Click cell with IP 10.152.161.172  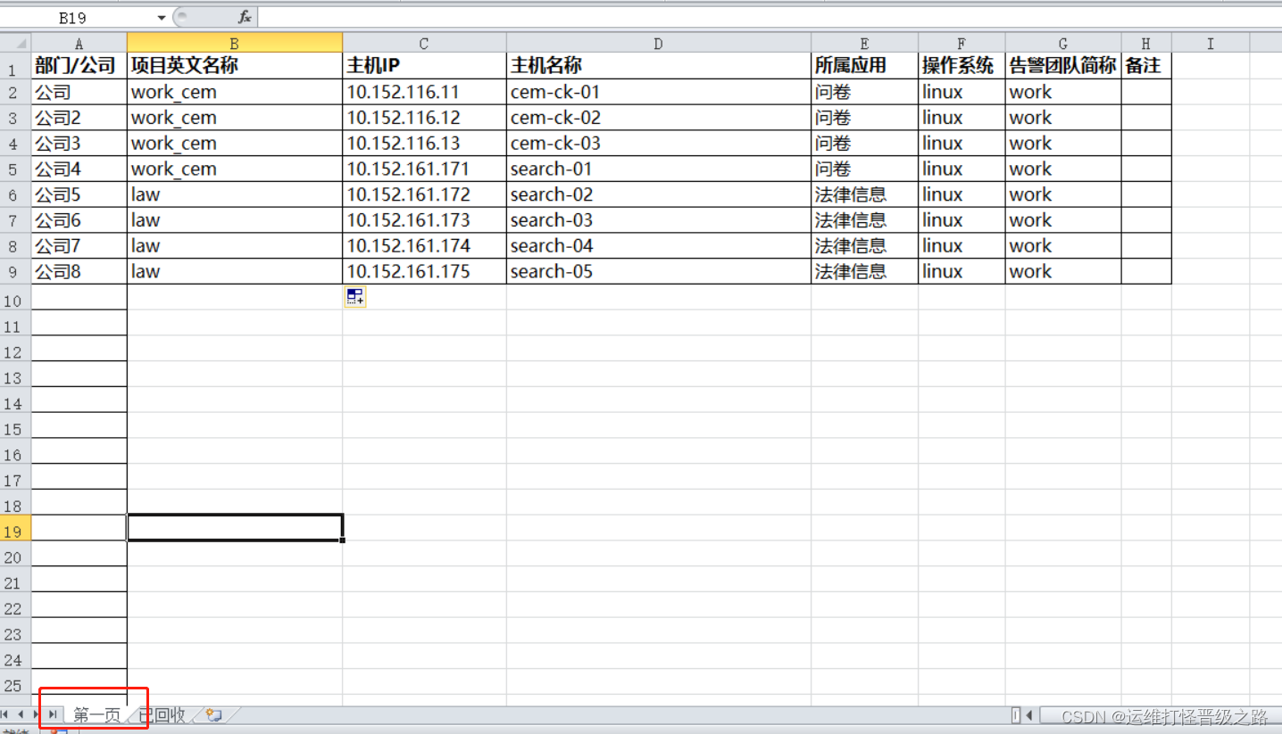424,194
